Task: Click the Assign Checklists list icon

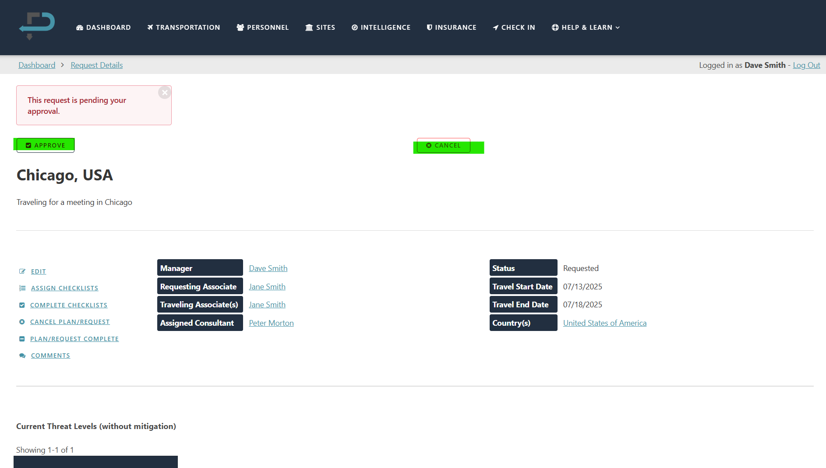Action: coord(22,288)
